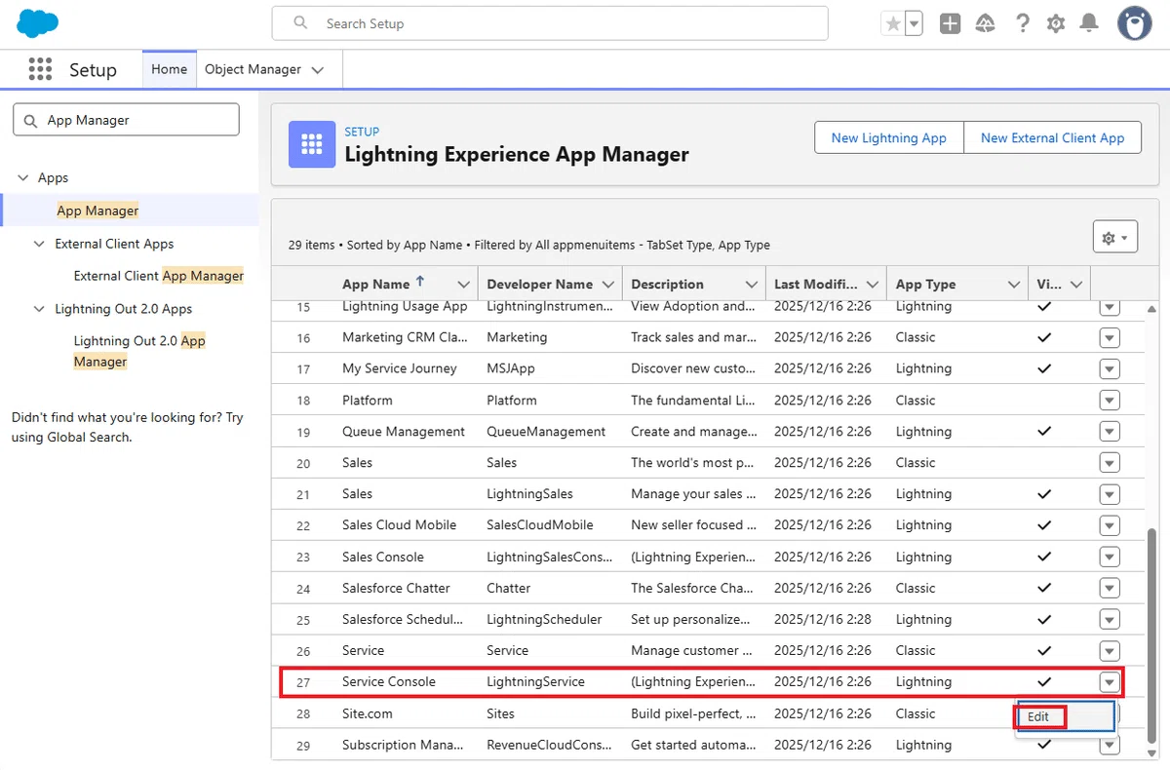The height and width of the screenshot is (770, 1170).
Task: Open App Name column dropdown chevron
Action: pos(464,285)
